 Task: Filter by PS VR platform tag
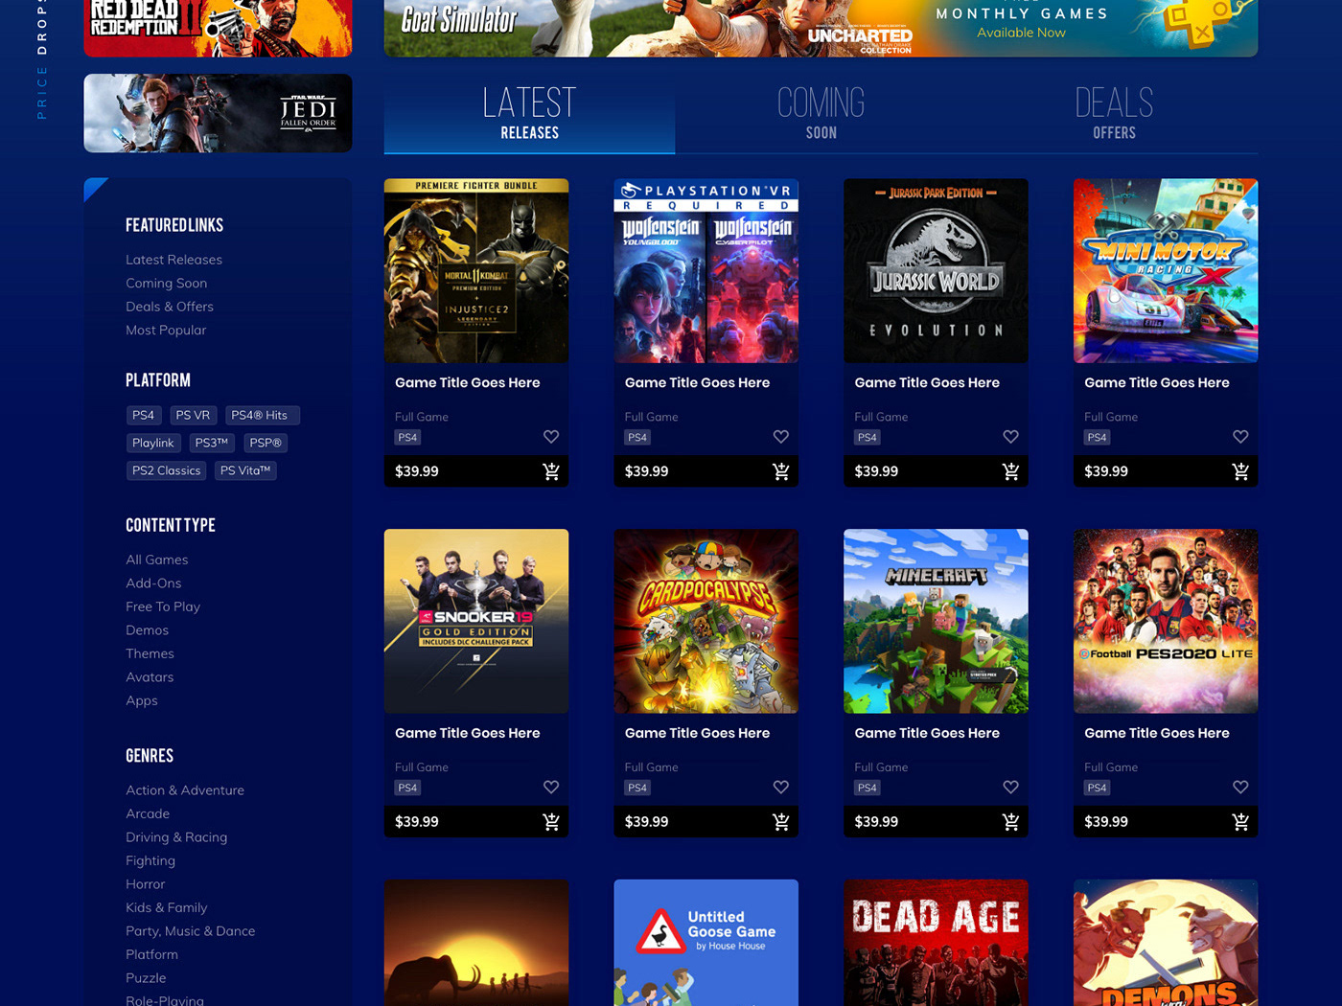tap(193, 415)
